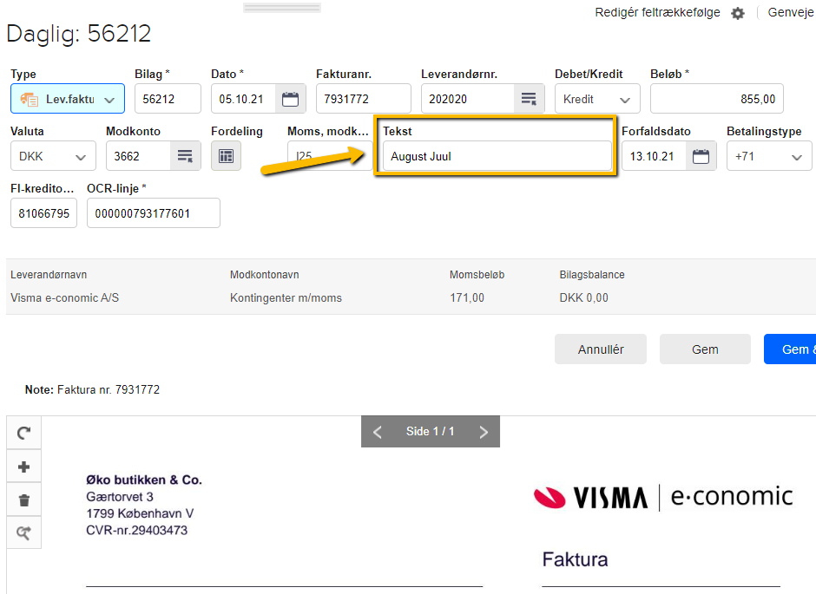Open the Dato calendar picker
This screenshot has height=594, width=816.
coord(291,99)
